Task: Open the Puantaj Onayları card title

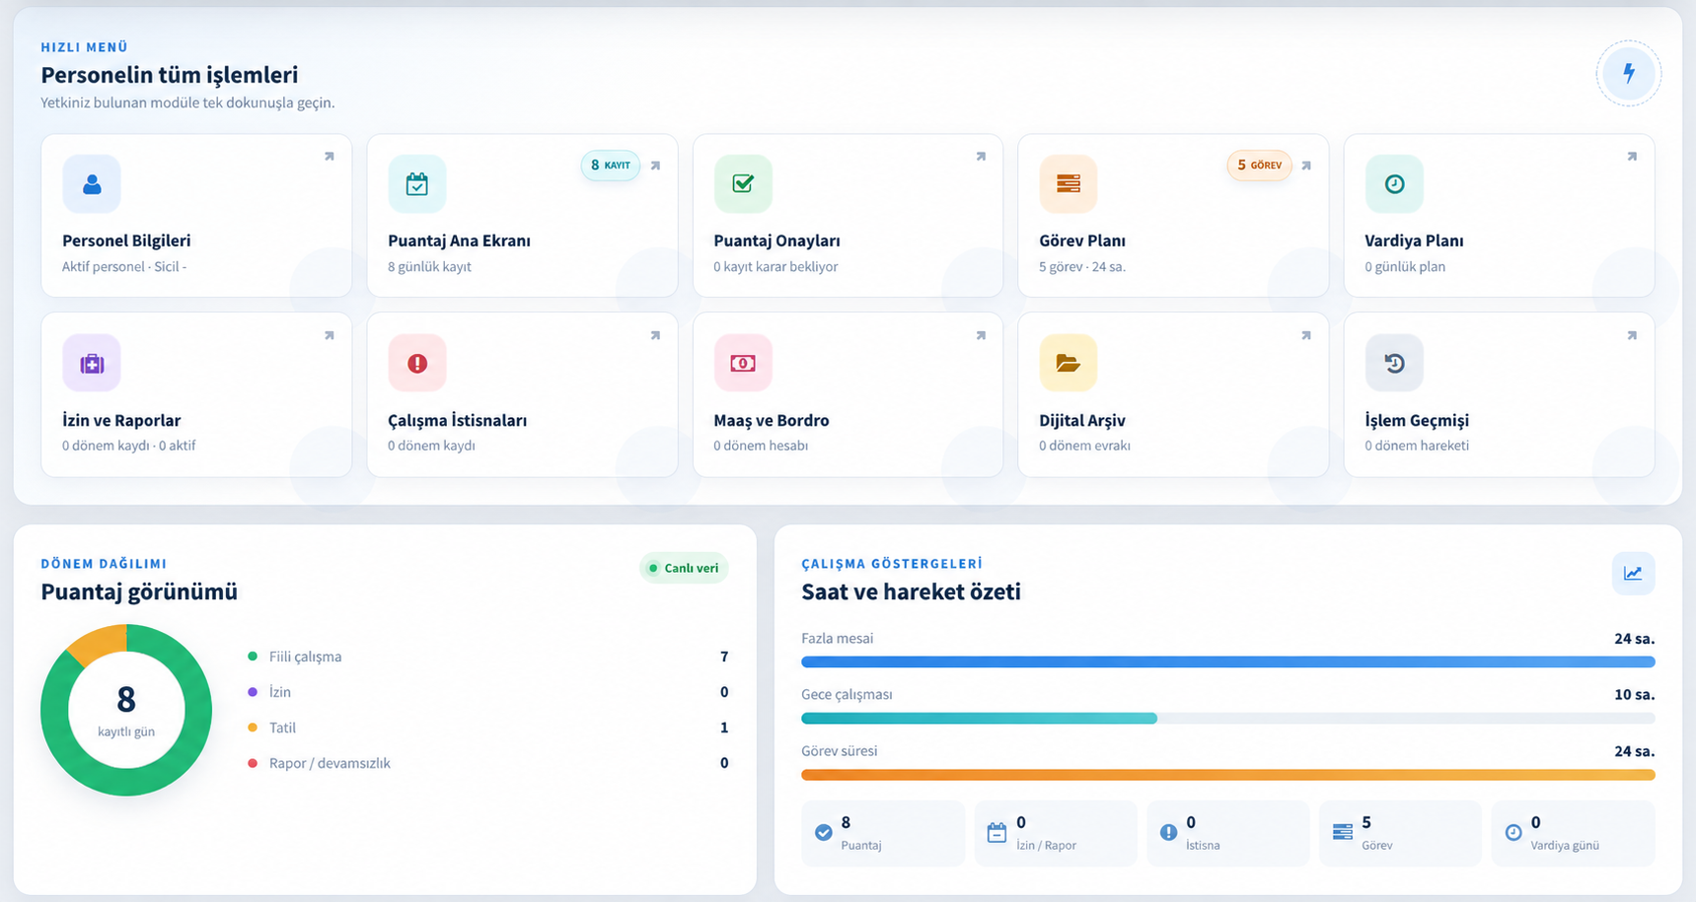Action: pos(776,241)
